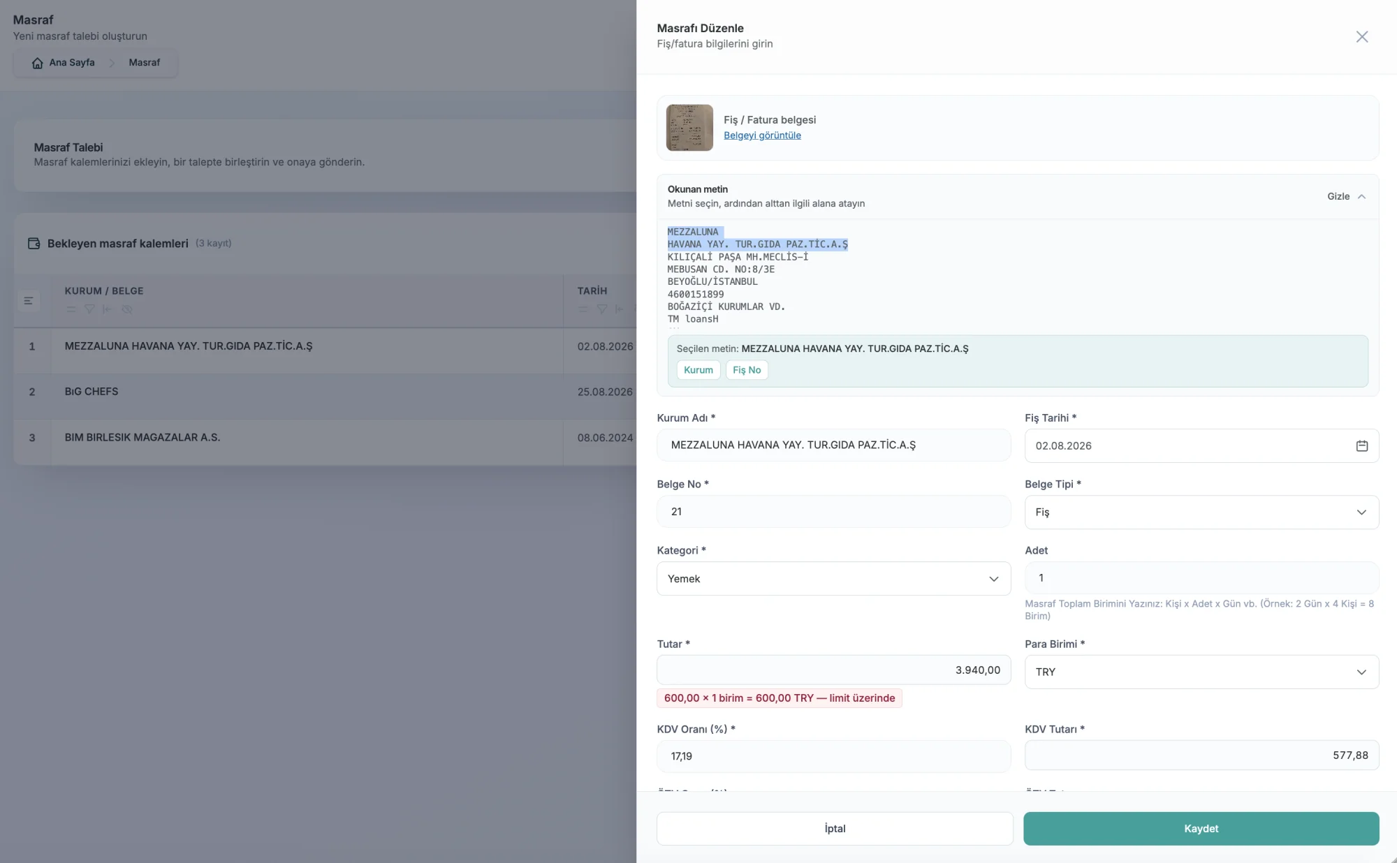Click the Ana Sayfa home icon
This screenshot has width=1397, height=863.
point(38,63)
